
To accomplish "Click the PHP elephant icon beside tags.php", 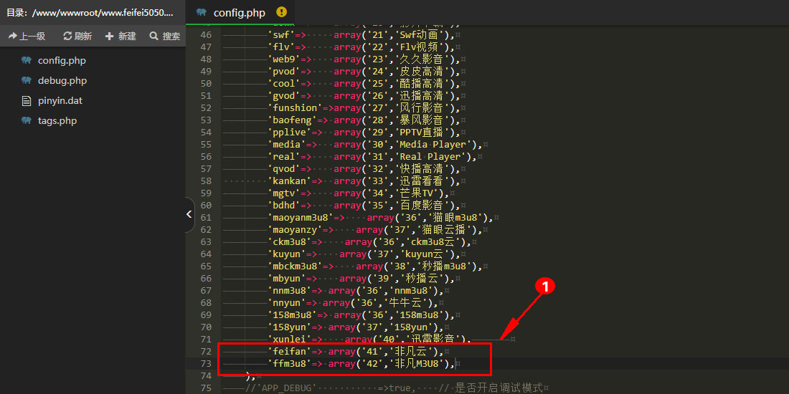I will coord(27,120).
